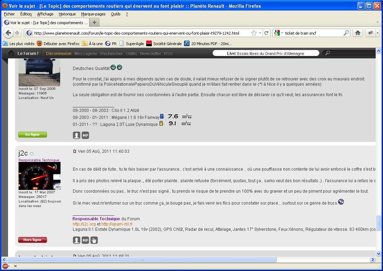Open the Historique menu
The height and width of the screenshot is (271, 383).
point(67,14)
